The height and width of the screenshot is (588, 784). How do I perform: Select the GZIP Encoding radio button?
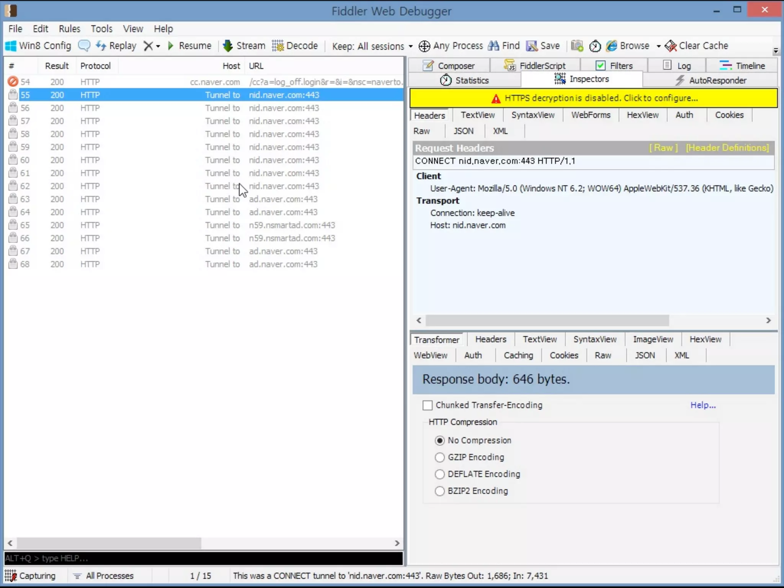pos(440,457)
